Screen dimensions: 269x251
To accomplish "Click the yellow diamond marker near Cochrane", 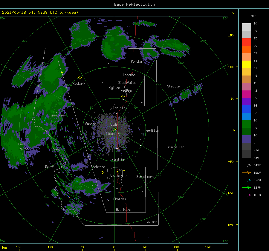I will pyautogui.click(x=102, y=172).
